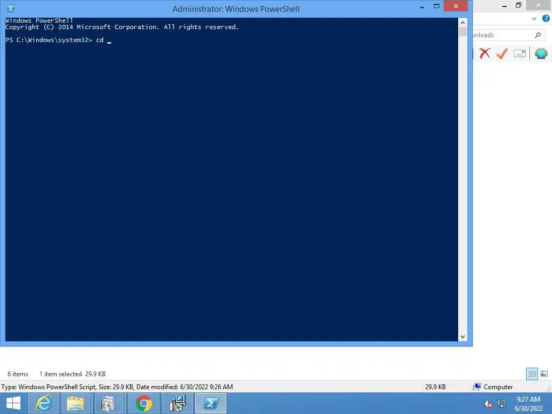Open File Explorer from the taskbar
Viewport: 552px width, 414px height.
pyautogui.click(x=75, y=403)
